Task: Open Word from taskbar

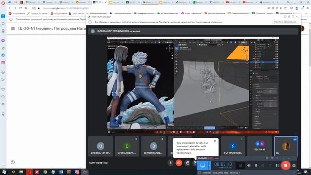Action: [61, 172]
